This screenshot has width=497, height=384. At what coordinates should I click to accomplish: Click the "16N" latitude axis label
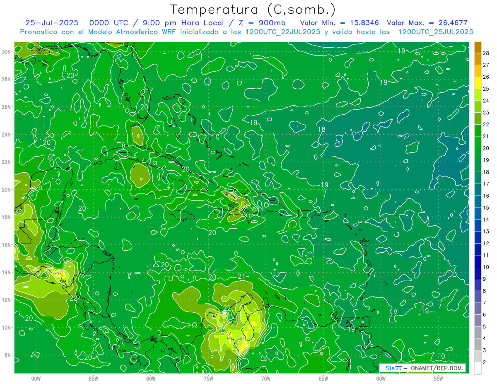click(6, 245)
